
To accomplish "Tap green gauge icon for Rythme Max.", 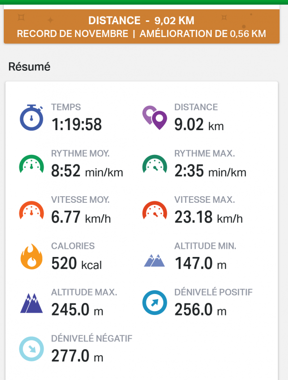I will coord(154,164).
